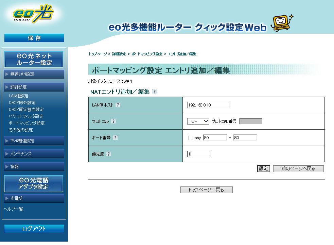Click the 保存 save button
This screenshot has height=245, width=334.
(x=34, y=38)
